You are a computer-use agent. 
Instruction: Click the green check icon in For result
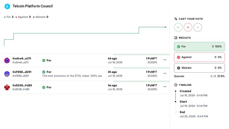[178, 47]
